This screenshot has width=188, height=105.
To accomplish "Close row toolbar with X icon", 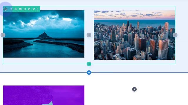I will click(34, 9).
